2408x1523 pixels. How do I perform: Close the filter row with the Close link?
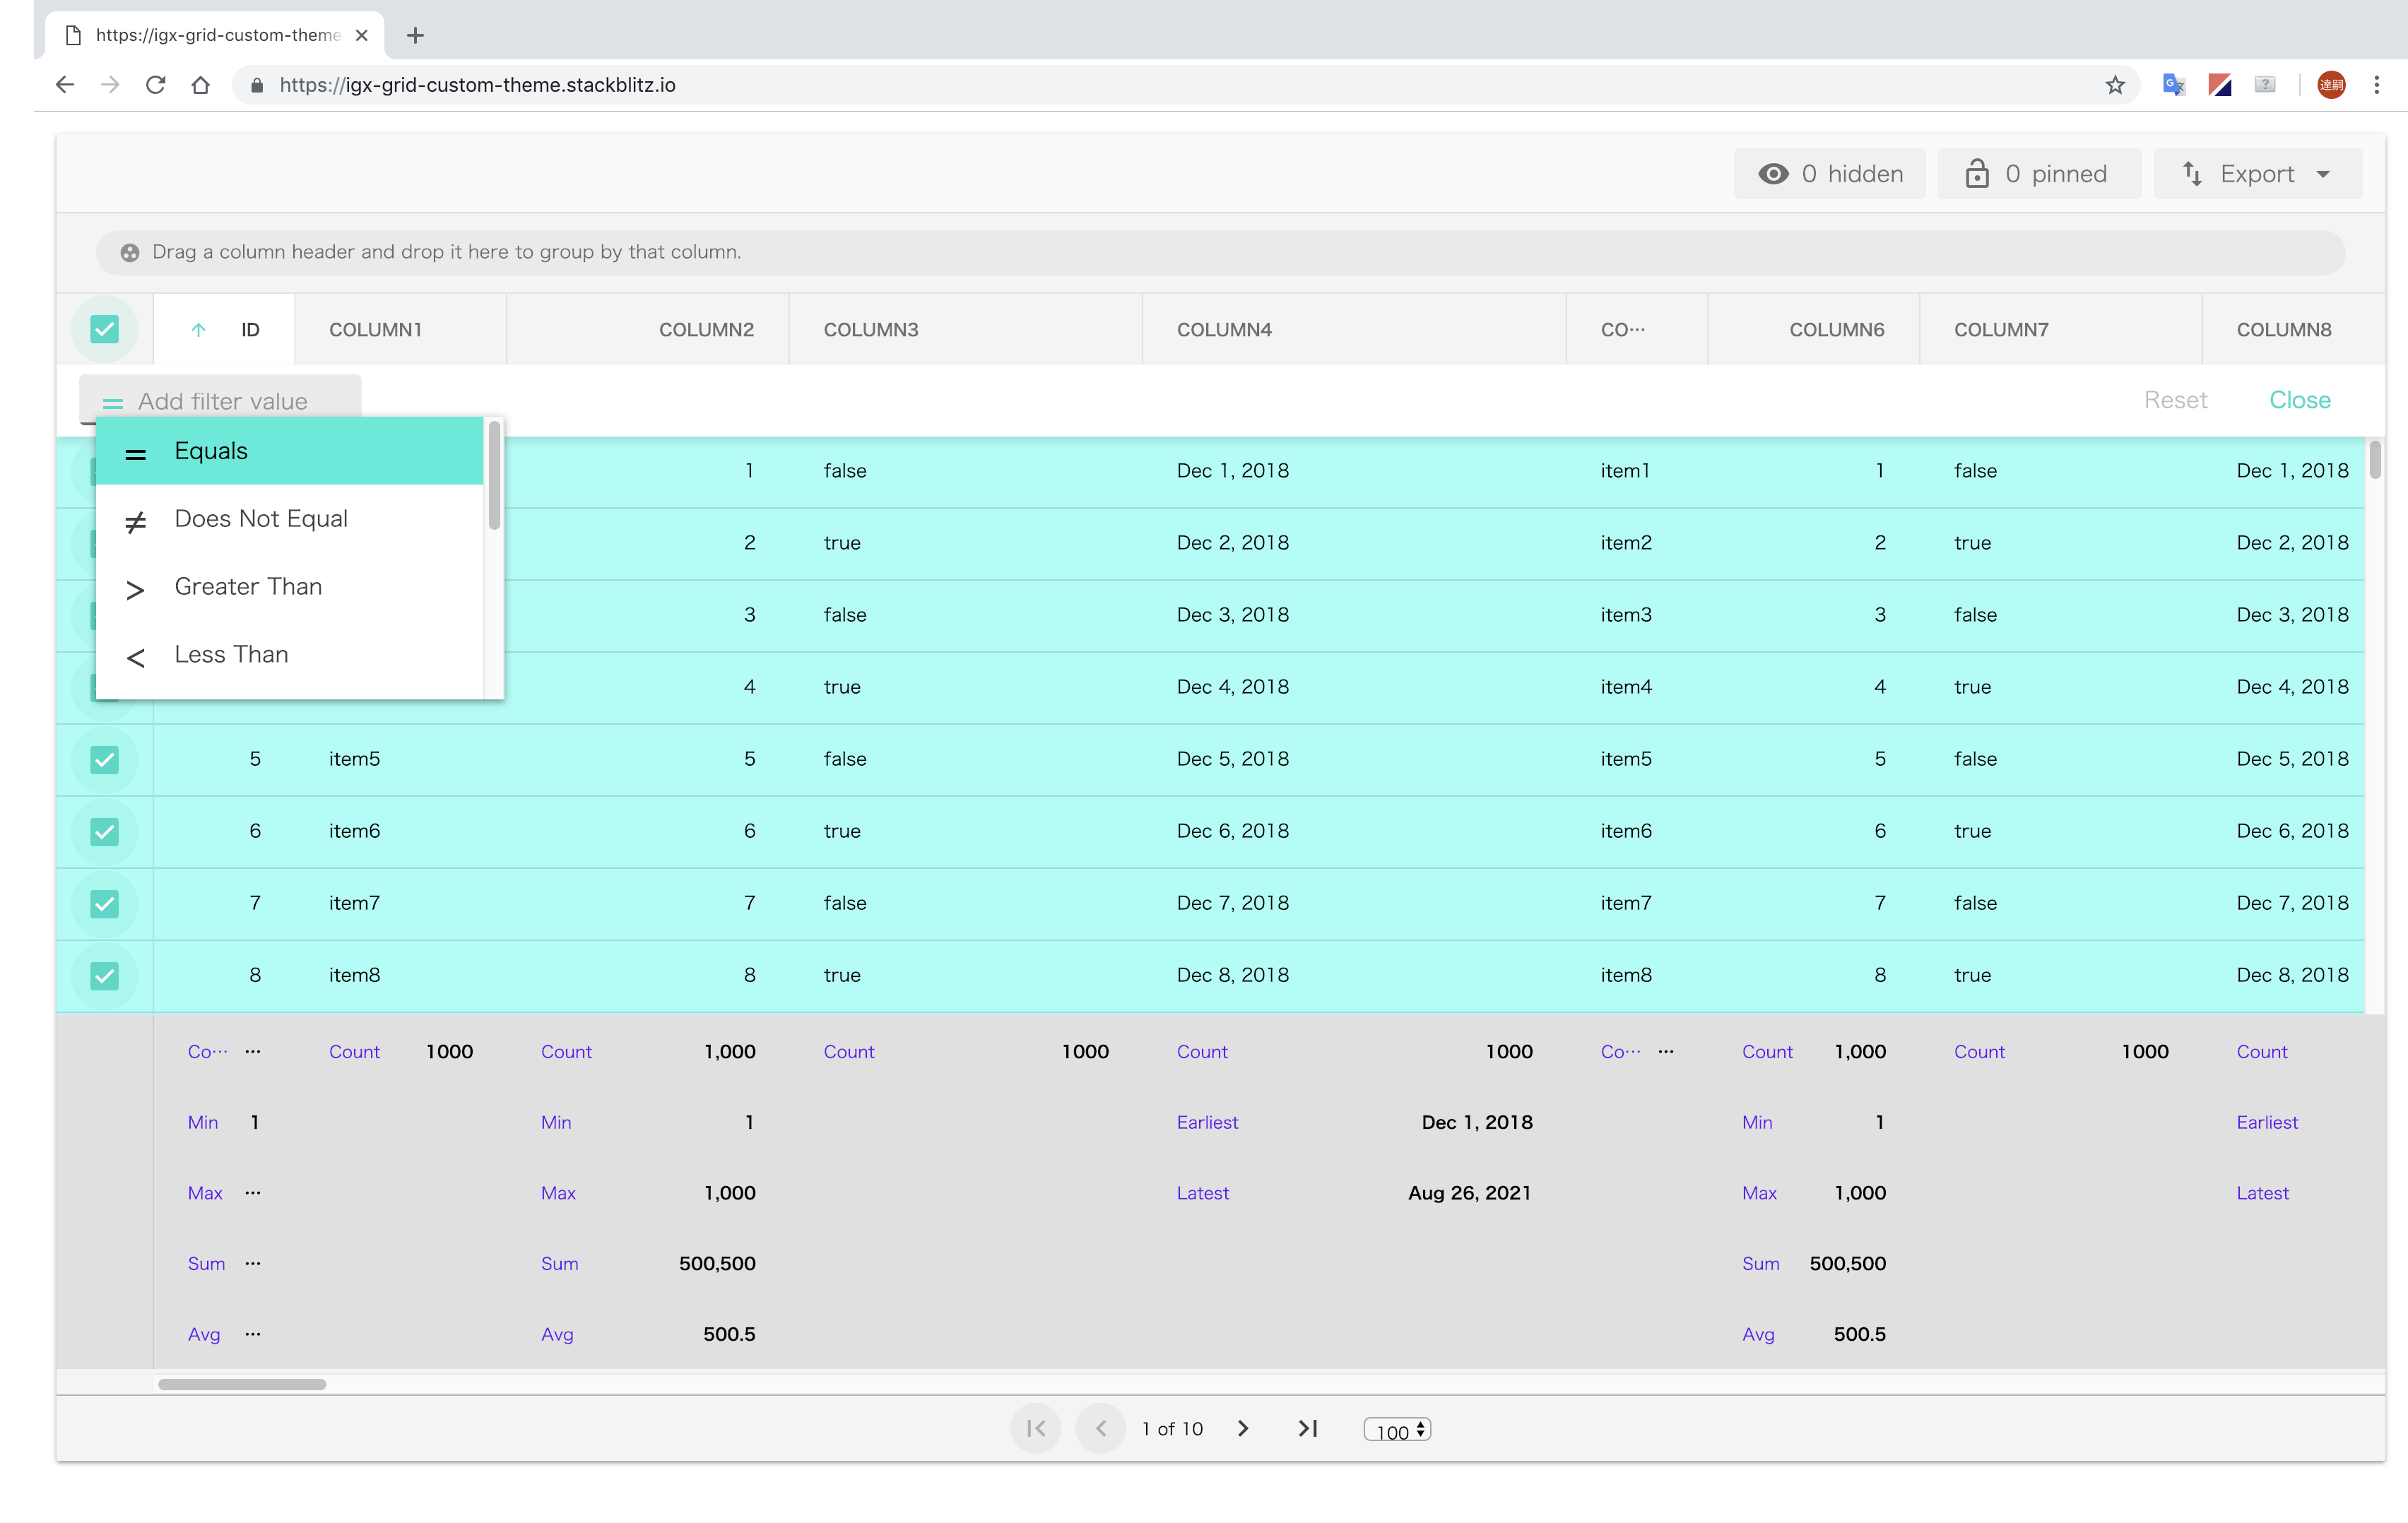click(x=2300, y=399)
